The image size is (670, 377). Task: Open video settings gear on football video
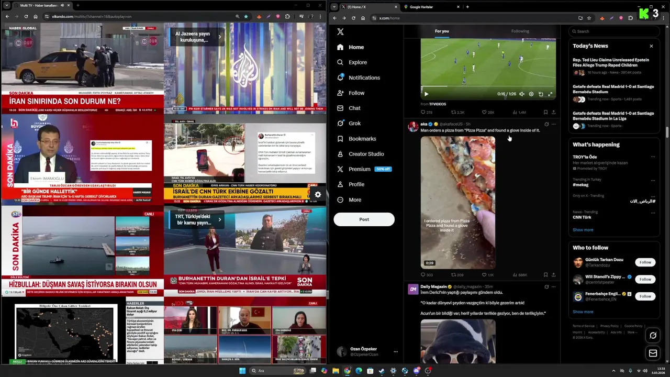[531, 94]
